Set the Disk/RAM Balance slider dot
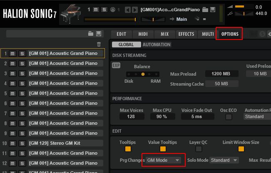The image size is (271, 173). (143, 74)
